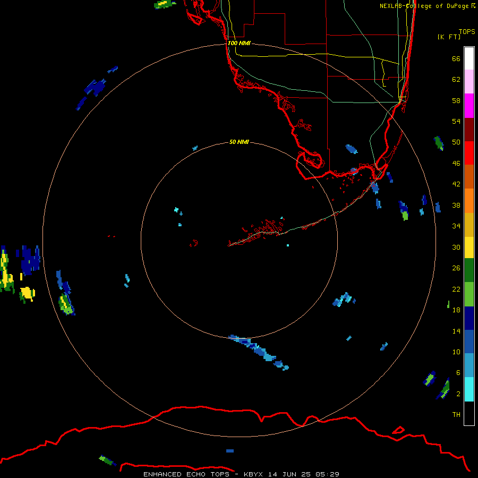
Task: Click the "50" legend scale value
Action: [x=456, y=142]
